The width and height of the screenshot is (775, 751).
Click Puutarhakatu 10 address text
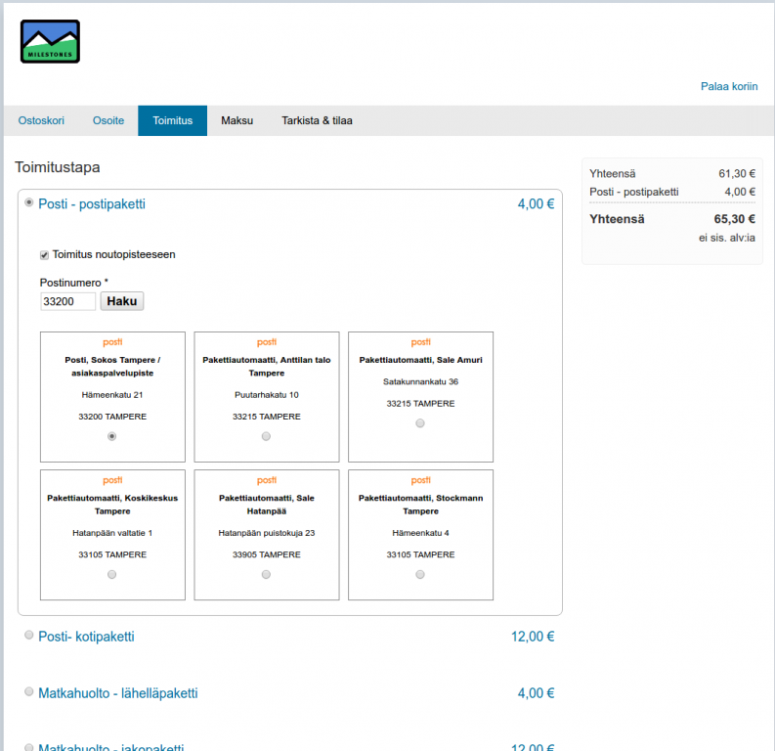click(x=267, y=394)
